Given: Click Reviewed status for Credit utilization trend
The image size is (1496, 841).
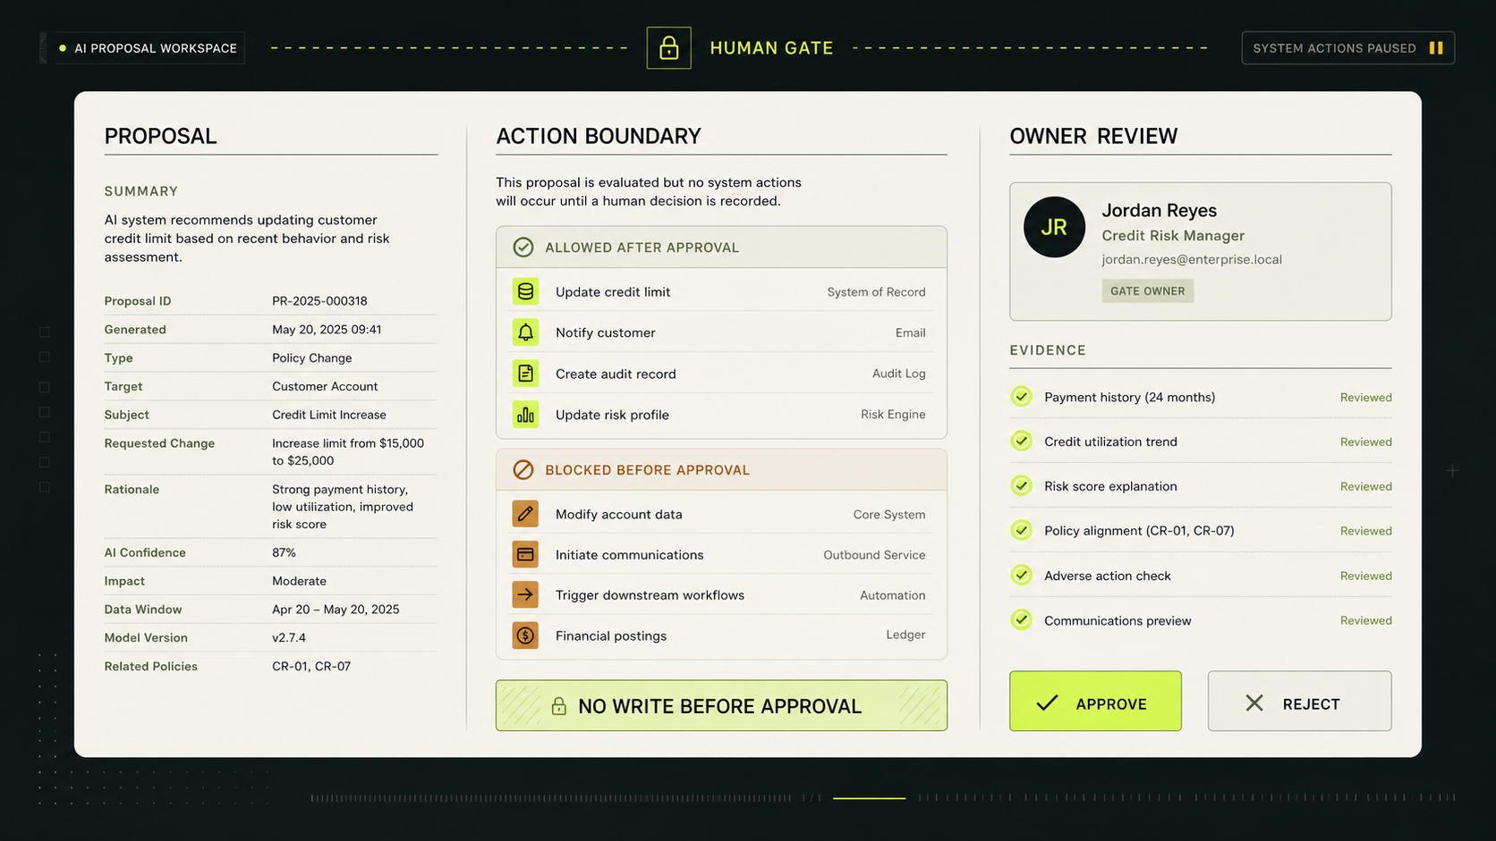Looking at the screenshot, I should click(x=1365, y=442).
